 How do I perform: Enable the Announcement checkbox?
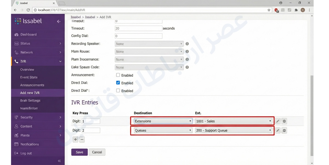pos(118,75)
